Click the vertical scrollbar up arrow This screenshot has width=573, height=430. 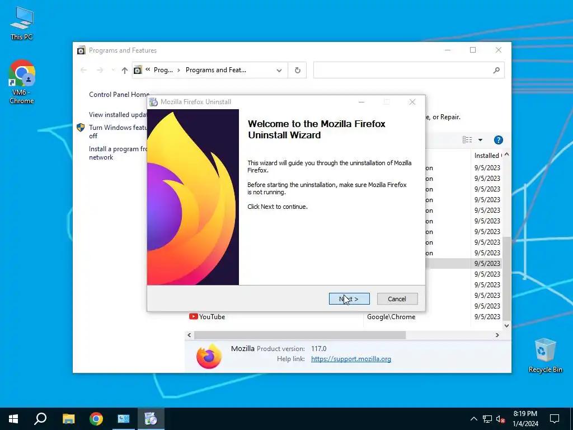(x=506, y=155)
